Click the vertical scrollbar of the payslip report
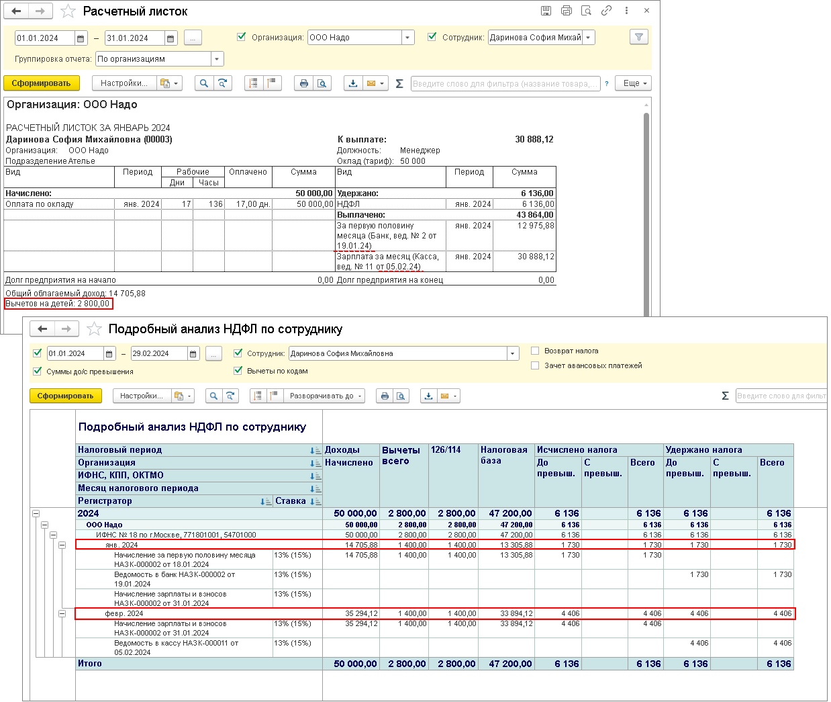This screenshot has width=831, height=702. (646, 202)
